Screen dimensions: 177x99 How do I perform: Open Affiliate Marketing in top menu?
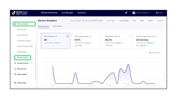tap(49, 13)
